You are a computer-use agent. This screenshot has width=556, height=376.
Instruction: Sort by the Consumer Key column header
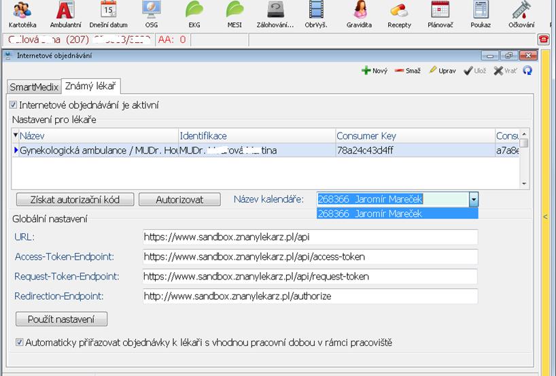click(x=415, y=136)
